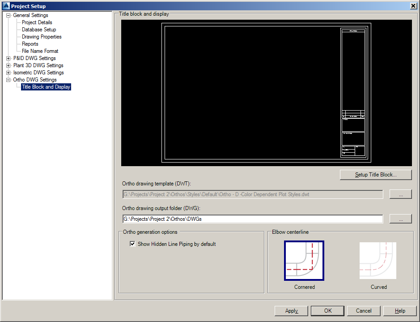Image resolution: width=420 pixels, height=322 pixels.
Task: Collapse the Ortho DWG Settings node
Action: tap(8, 80)
